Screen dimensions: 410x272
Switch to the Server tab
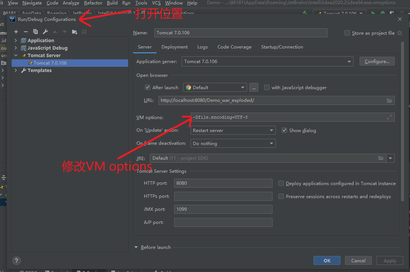pos(145,47)
